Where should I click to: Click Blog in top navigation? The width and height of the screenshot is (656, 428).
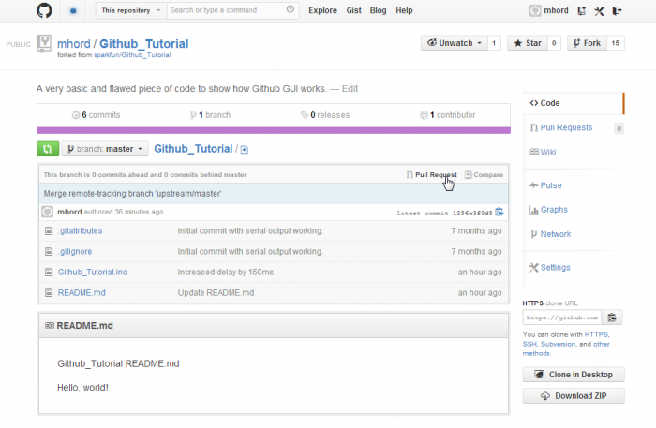pos(378,10)
